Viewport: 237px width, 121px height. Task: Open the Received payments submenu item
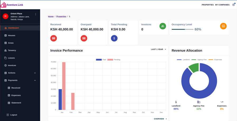[20, 88]
